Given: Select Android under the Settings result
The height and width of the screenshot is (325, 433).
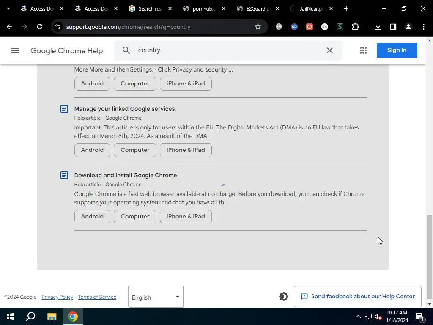Looking at the screenshot, I should 92,83.
